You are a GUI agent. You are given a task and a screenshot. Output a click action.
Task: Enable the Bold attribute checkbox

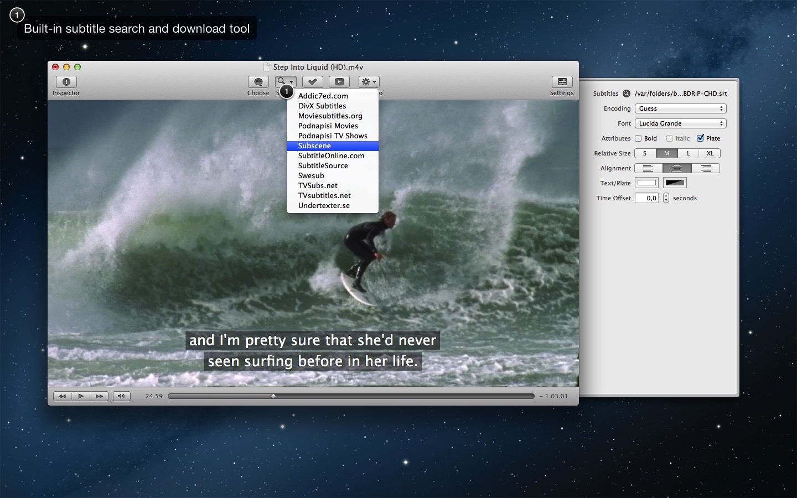[638, 138]
